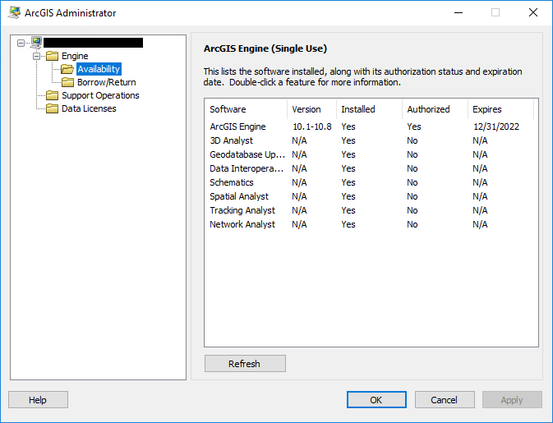Click the Apply button
Viewport: 553px width, 423px height.
[x=512, y=400]
